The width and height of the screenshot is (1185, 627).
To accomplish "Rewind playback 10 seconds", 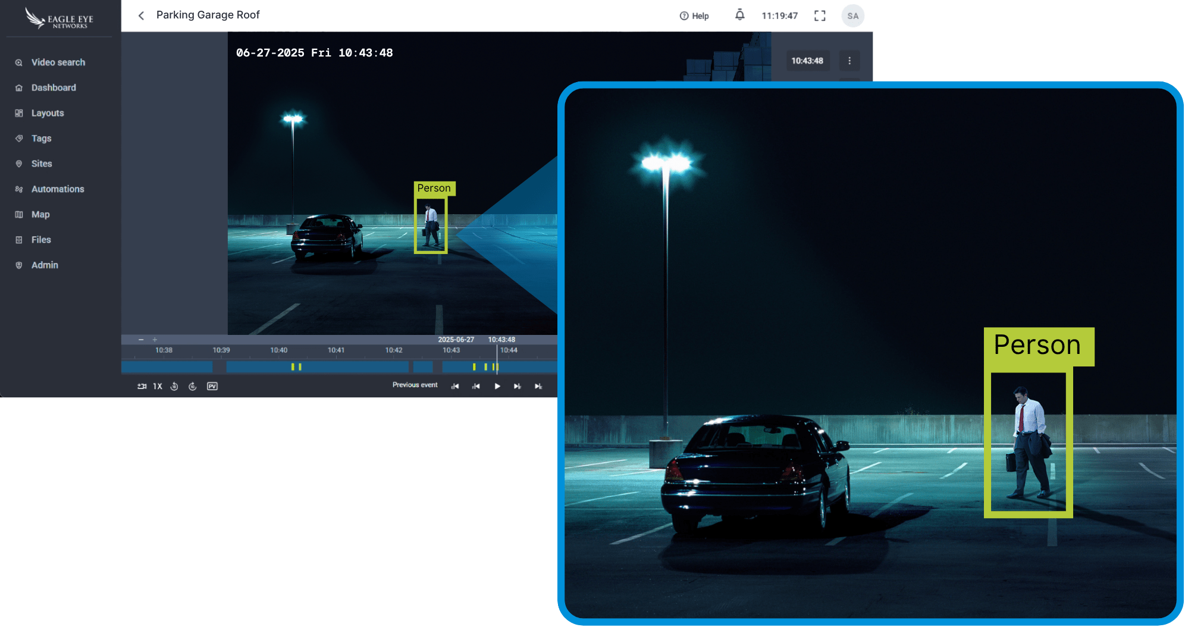I will point(174,386).
